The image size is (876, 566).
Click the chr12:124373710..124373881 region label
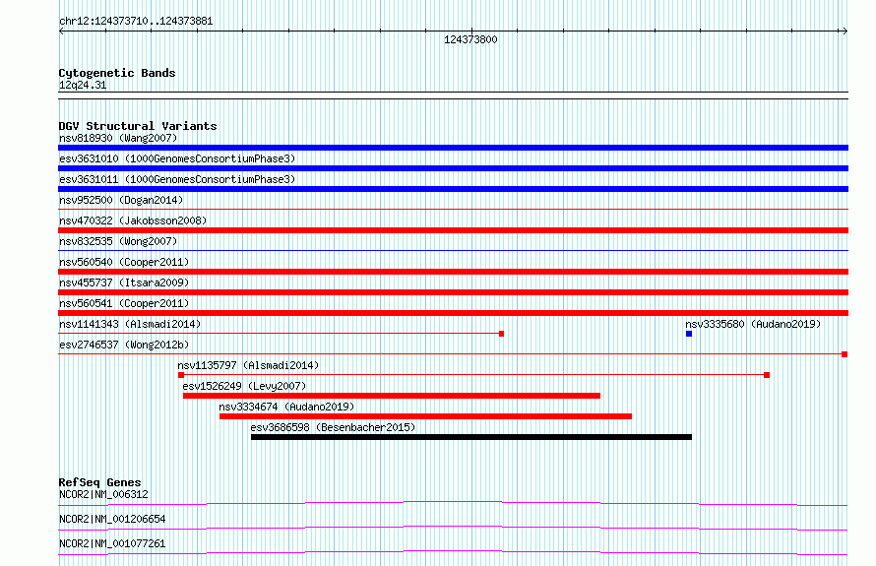136,22
